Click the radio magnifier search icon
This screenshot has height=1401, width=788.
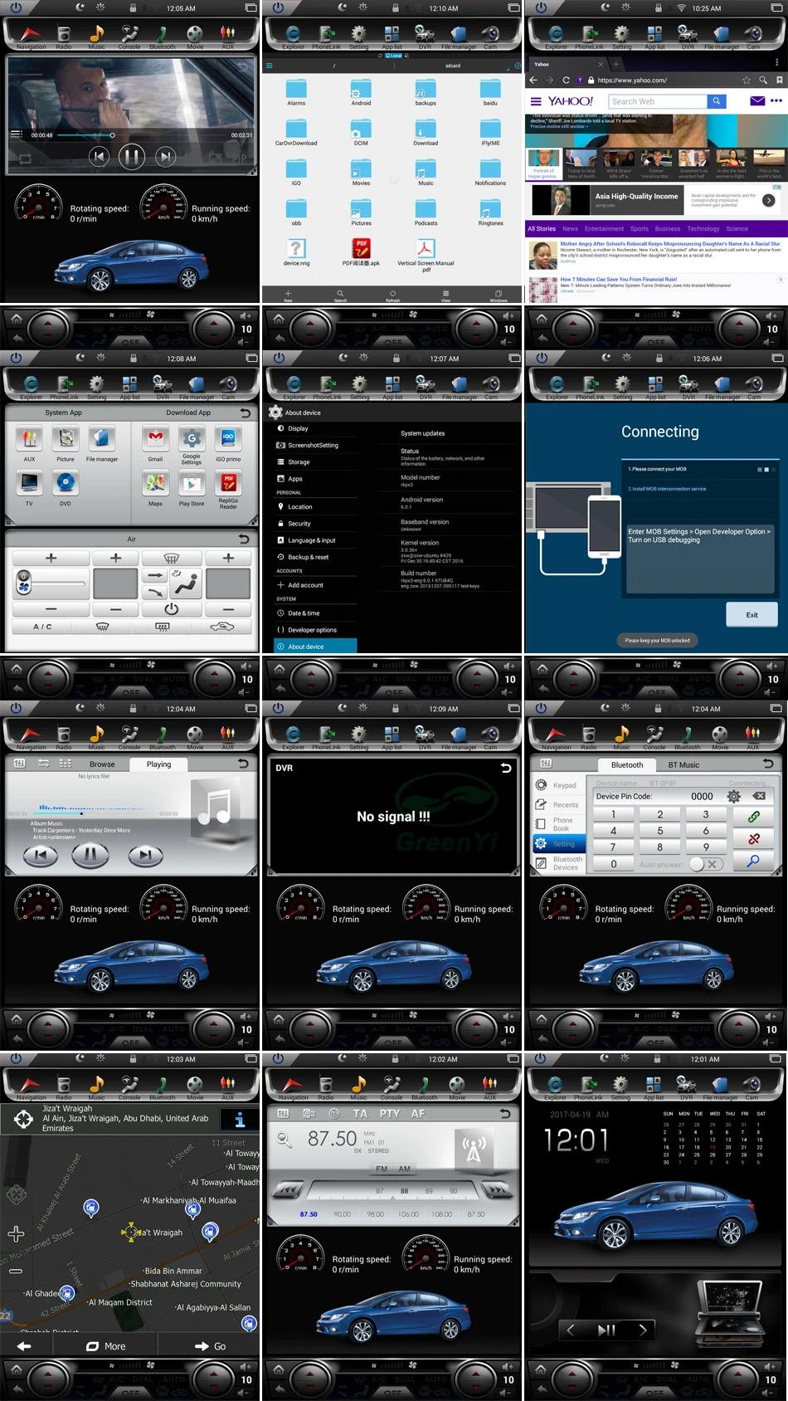tap(285, 1140)
